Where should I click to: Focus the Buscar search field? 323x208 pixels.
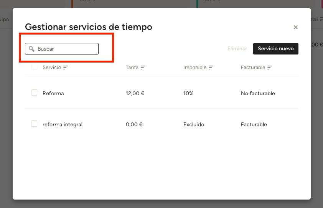(66, 49)
